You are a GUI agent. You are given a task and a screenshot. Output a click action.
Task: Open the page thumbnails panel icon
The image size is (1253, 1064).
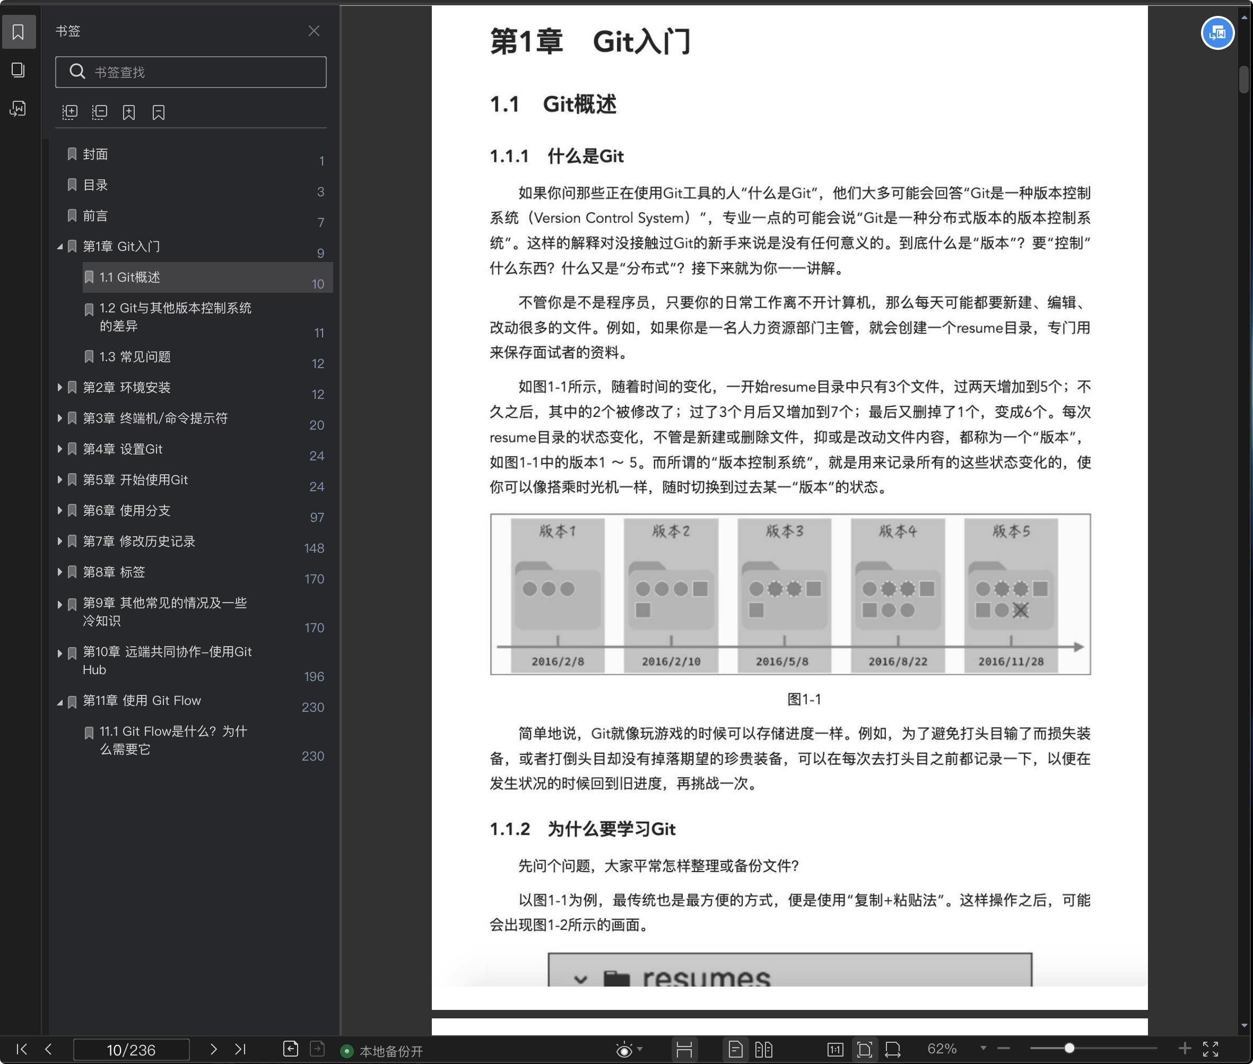pos(18,70)
